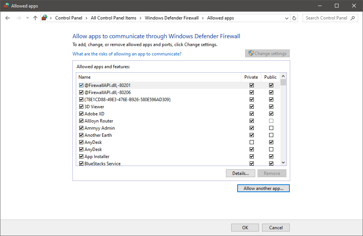Viewport: 363px width, 236px height.
Task: Select the App Installer row text
Action: (97, 157)
